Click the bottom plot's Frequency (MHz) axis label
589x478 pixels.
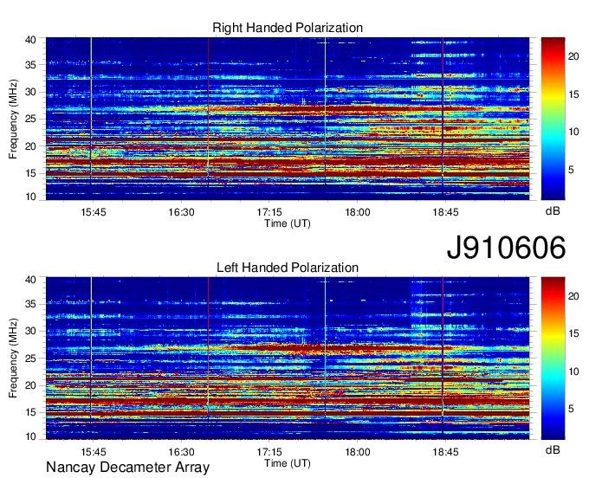(x=13, y=358)
